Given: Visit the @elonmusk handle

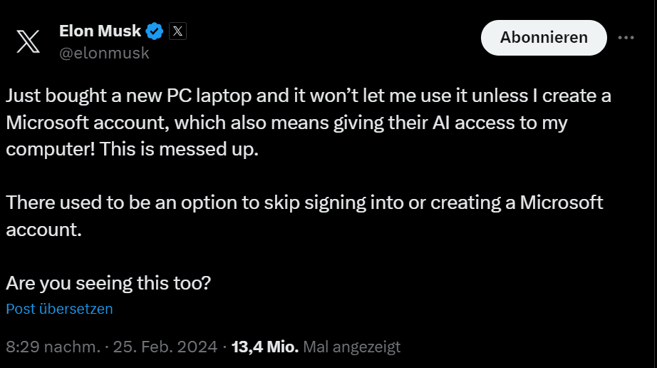Looking at the screenshot, I should pos(104,53).
